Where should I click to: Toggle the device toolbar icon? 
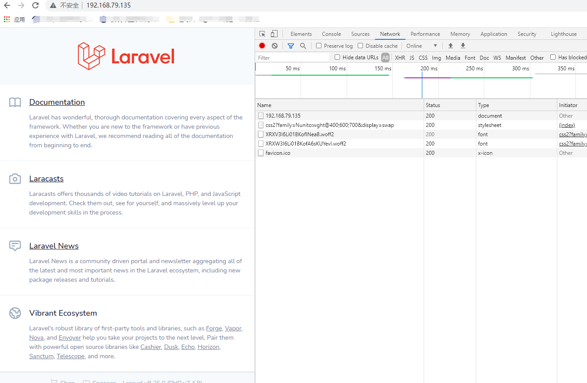click(x=274, y=34)
